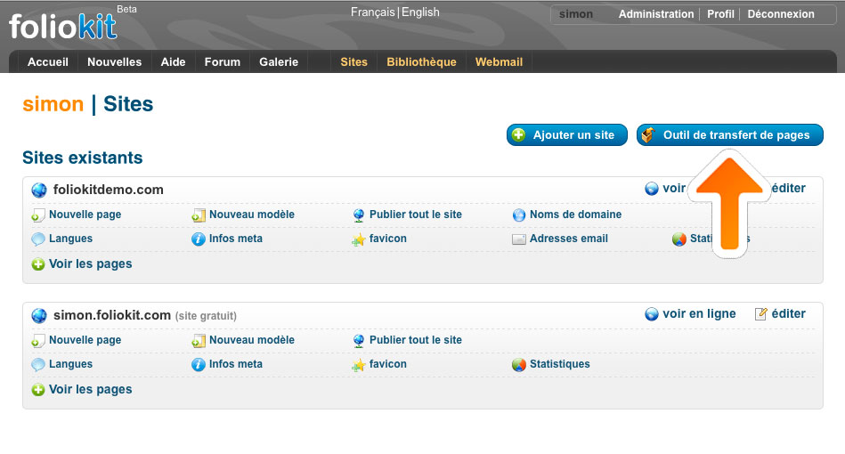Click Infos meta link in simon.foliokit.com
845x454 pixels.
coord(235,364)
